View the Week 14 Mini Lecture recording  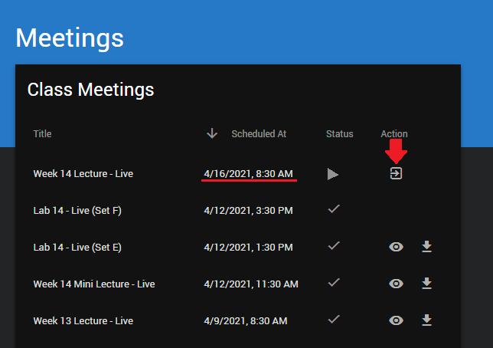(396, 284)
